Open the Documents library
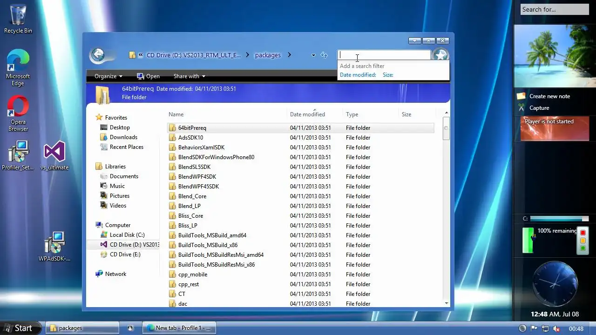 124,176
